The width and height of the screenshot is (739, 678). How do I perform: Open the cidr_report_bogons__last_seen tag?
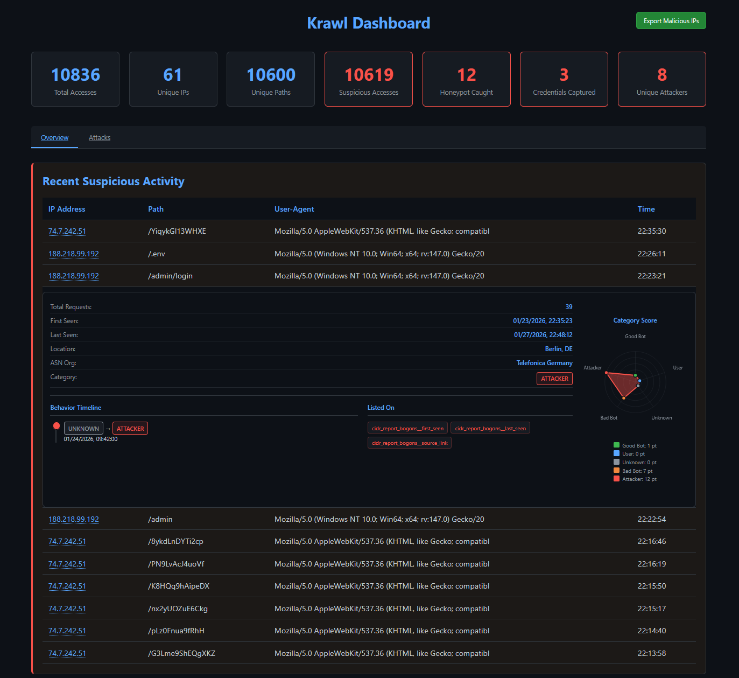tap(490, 428)
